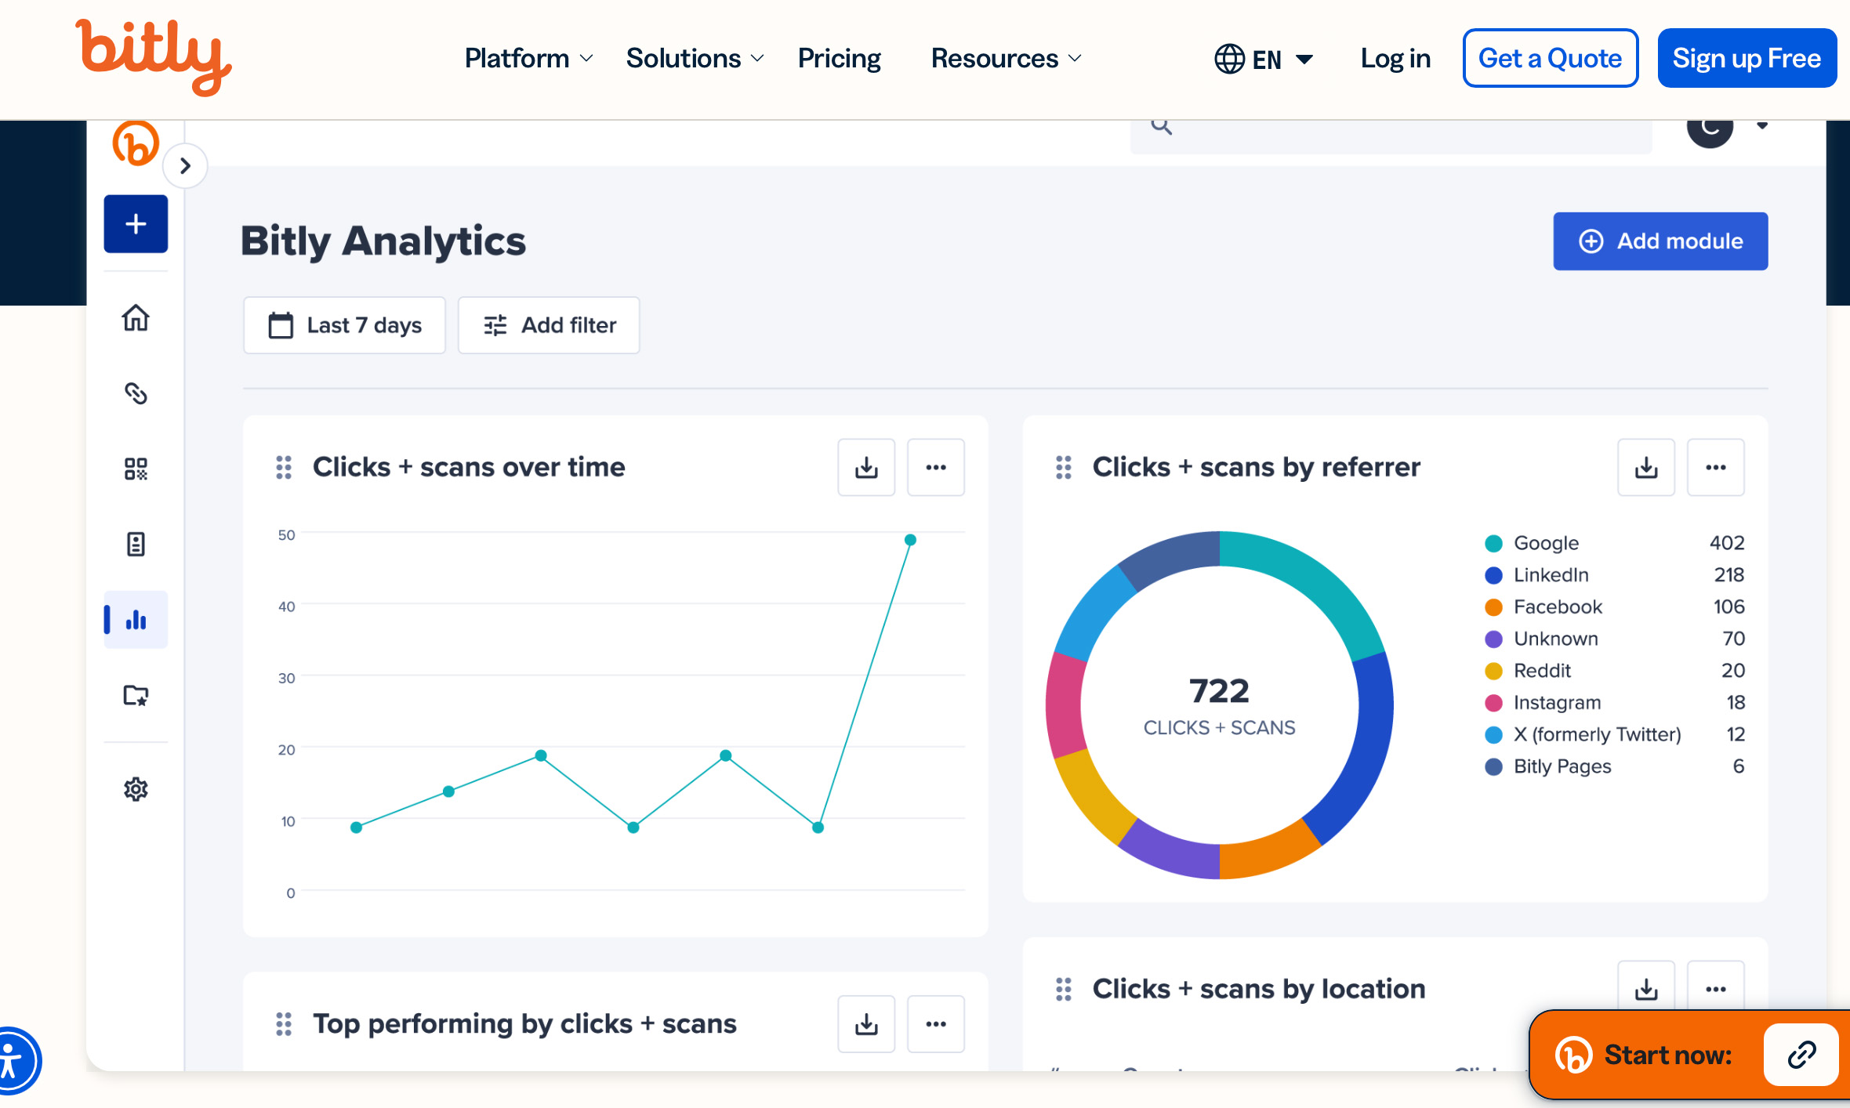Screen dimensions: 1850x1108
Task: Click the search magnifier icon
Action: [1162, 125]
